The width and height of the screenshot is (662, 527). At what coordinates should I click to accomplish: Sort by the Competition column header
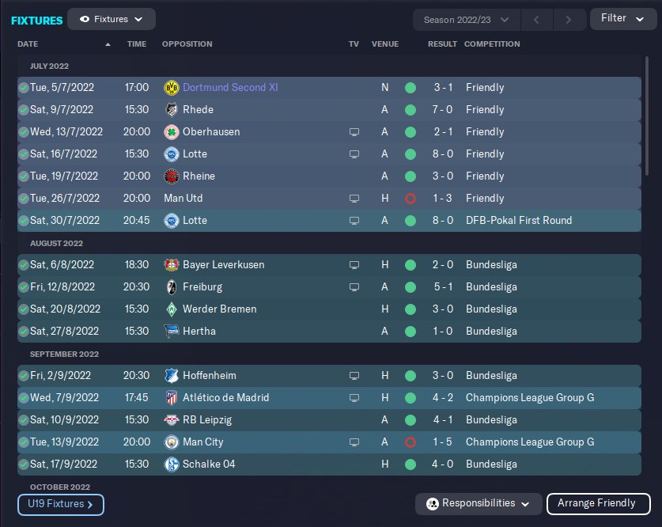click(x=492, y=44)
